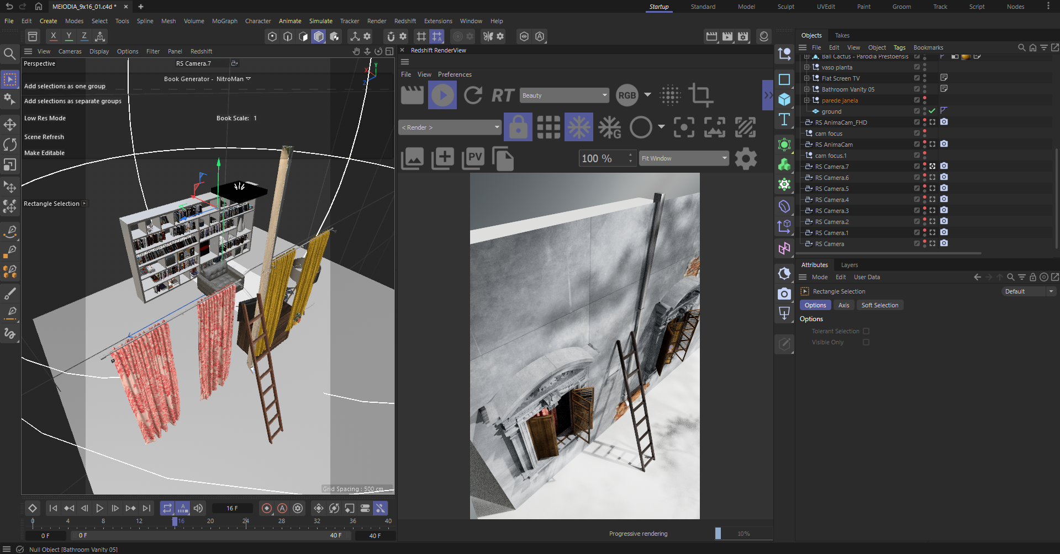The height and width of the screenshot is (554, 1060).
Task: Expand the Bathroom Vanity 05 object tree
Action: tap(806, 89)
